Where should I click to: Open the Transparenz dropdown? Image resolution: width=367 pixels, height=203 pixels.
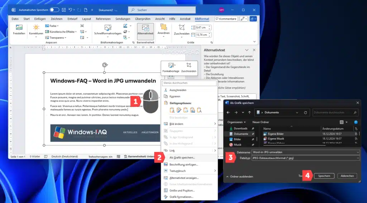coord(56,38)
